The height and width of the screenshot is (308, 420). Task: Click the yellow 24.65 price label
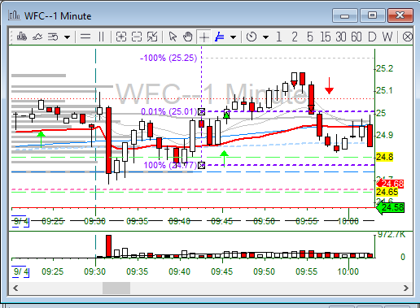click(387, 192)
